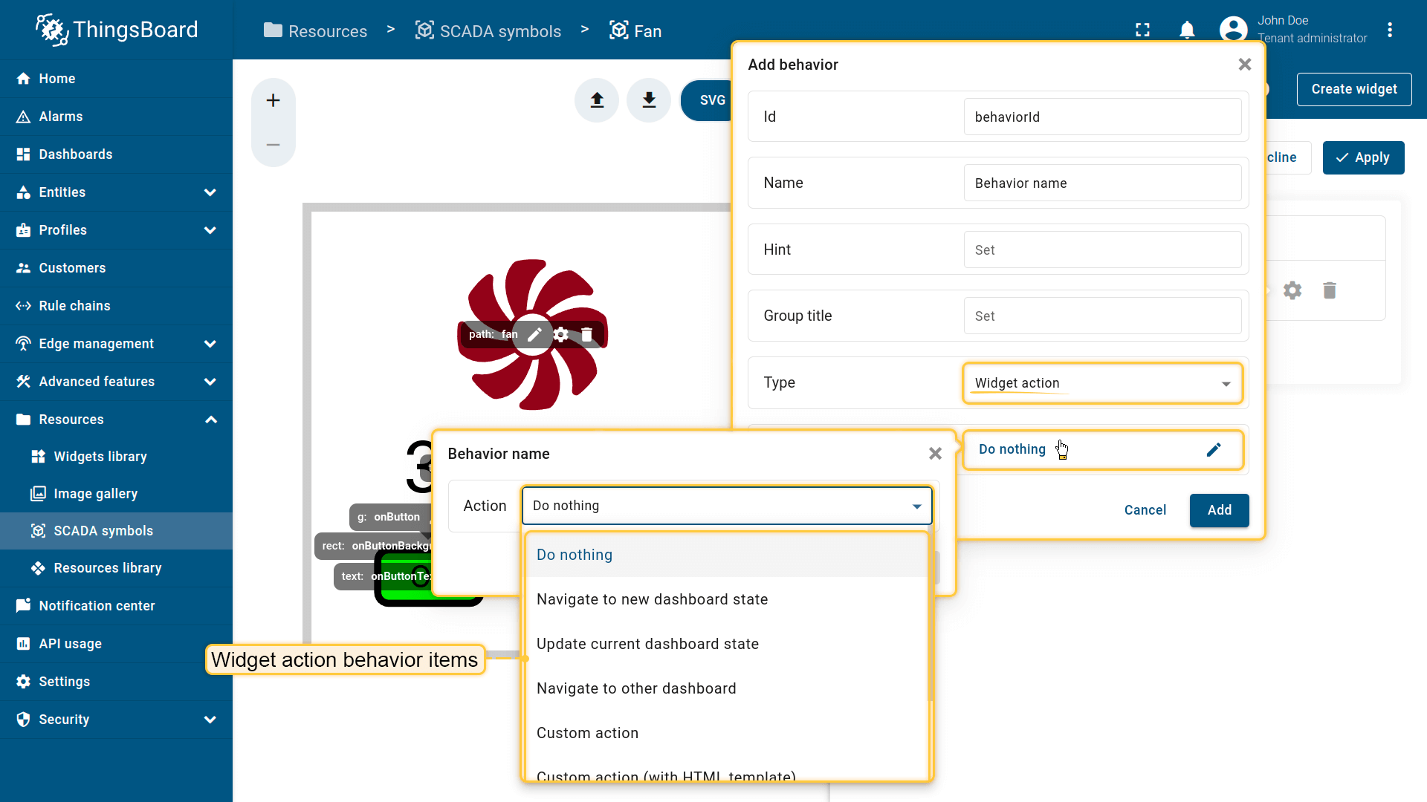The height and width of the screenshot is (802, 1427).
Task: Click the Create widget button
Action: pos(1353,89)
